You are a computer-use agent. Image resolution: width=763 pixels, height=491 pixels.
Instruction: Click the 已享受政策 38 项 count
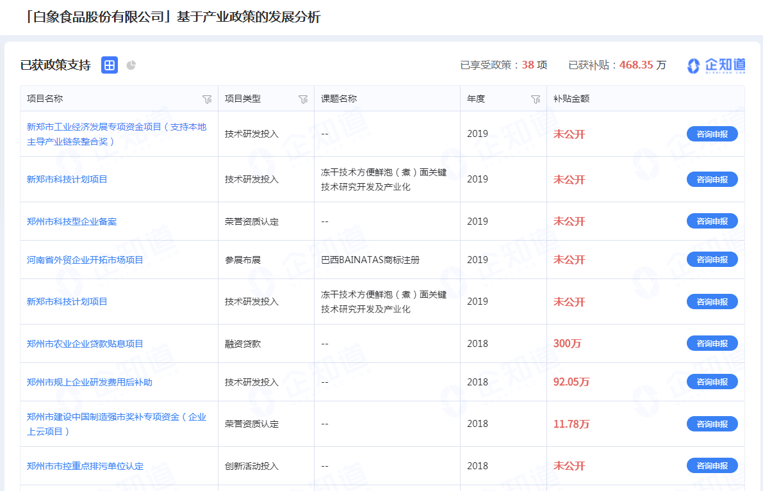click(504, 65)
